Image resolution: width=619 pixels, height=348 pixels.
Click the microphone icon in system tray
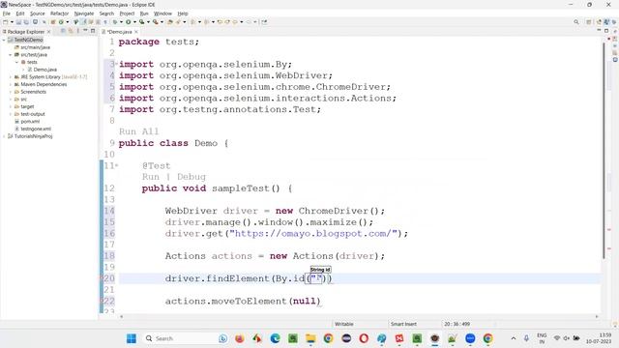526,338
